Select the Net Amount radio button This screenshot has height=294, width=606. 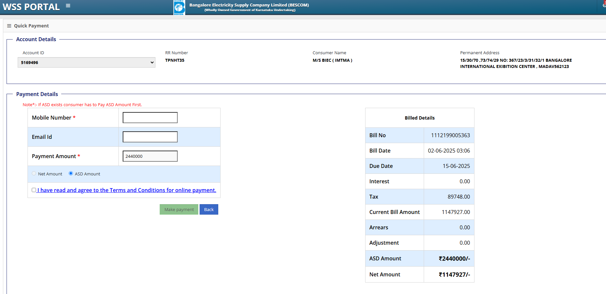pos(34,173)
